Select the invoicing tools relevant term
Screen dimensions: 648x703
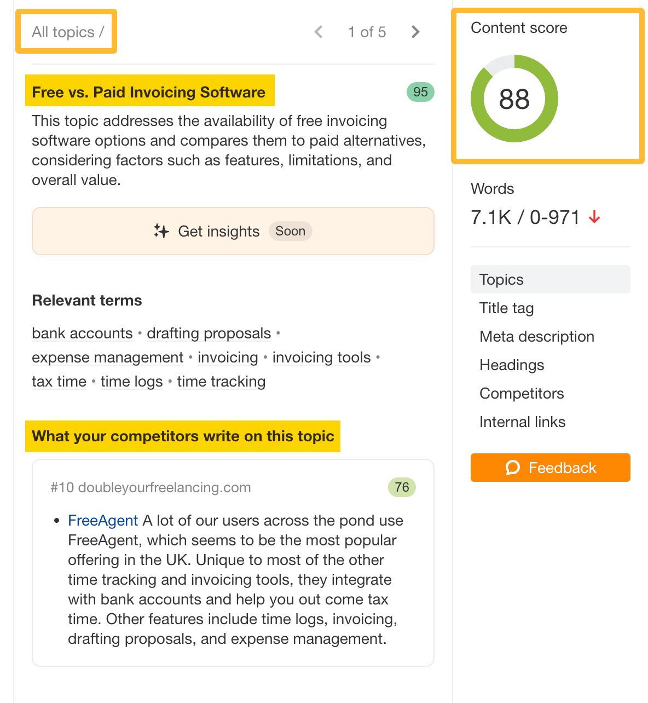tap(321, 358)
